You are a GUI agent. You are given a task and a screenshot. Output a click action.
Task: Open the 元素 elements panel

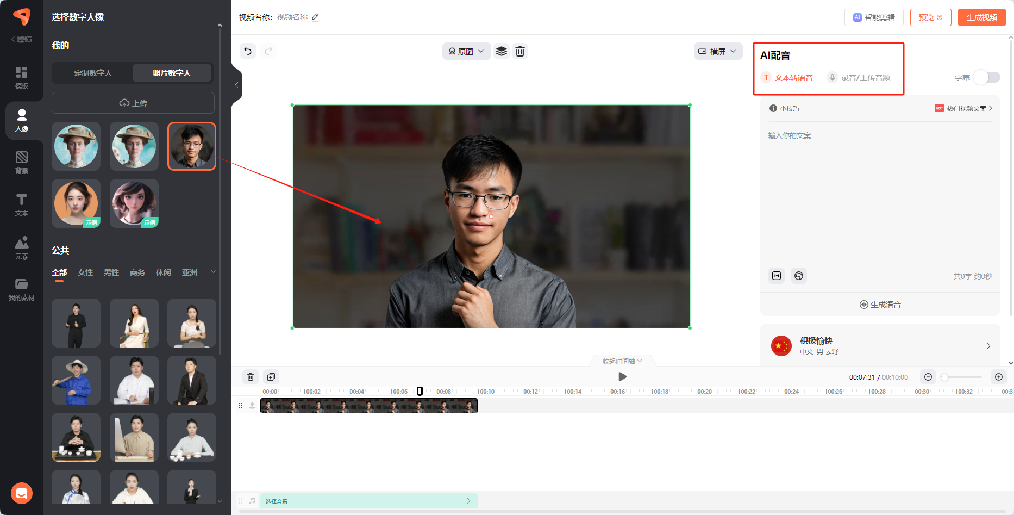(22, 248)
